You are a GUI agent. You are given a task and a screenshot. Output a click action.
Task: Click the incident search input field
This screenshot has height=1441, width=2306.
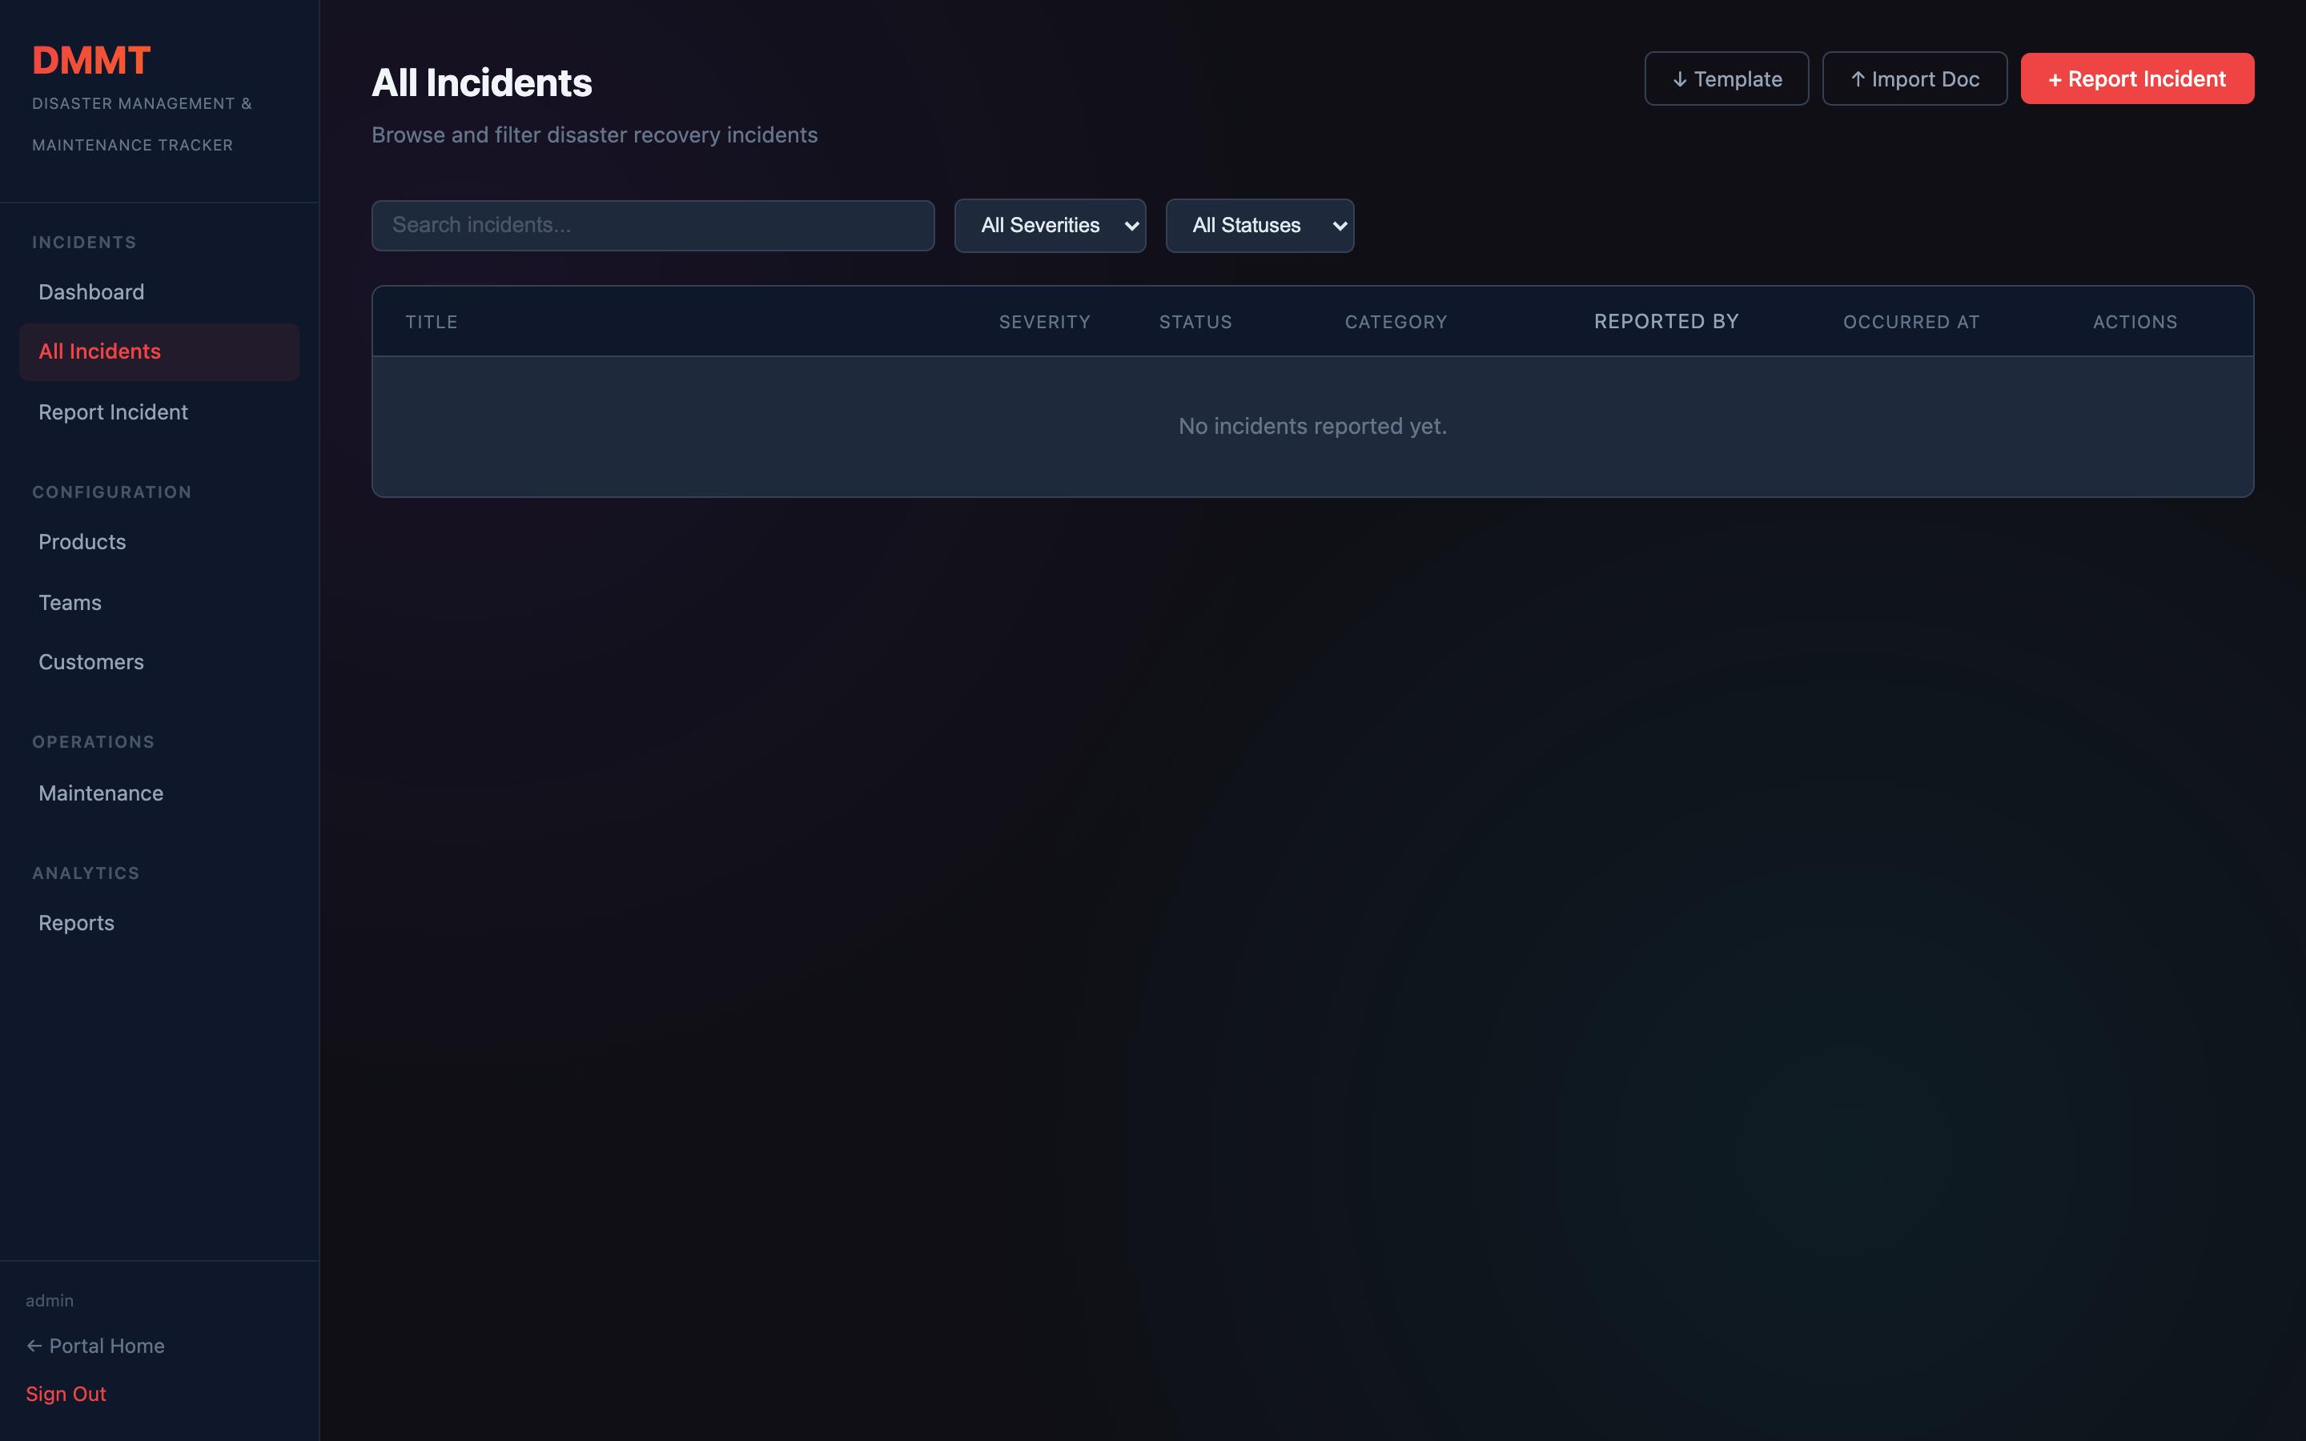click(653, 225)
